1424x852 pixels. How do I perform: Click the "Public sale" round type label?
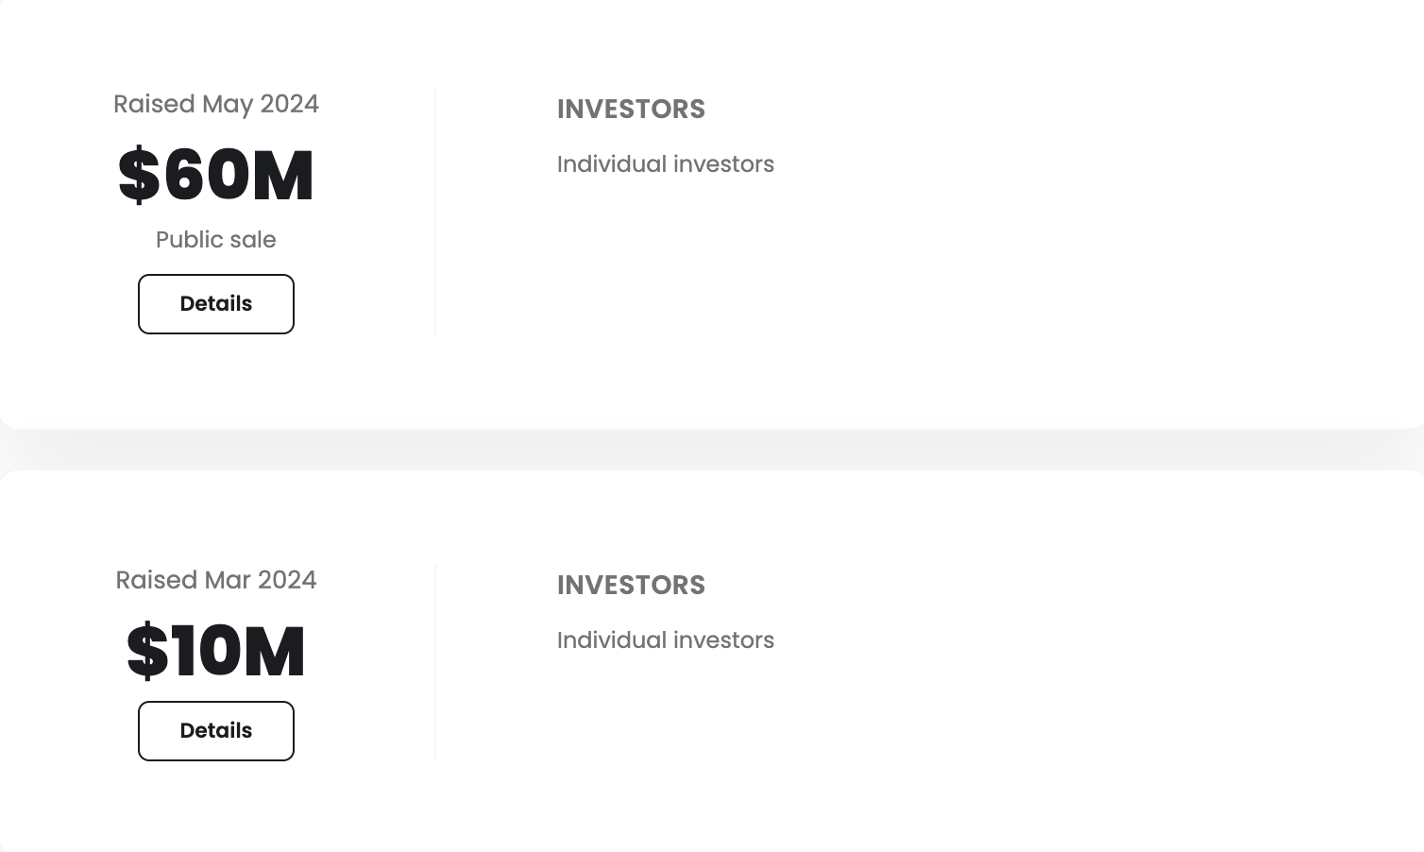(x=216, y=240)
